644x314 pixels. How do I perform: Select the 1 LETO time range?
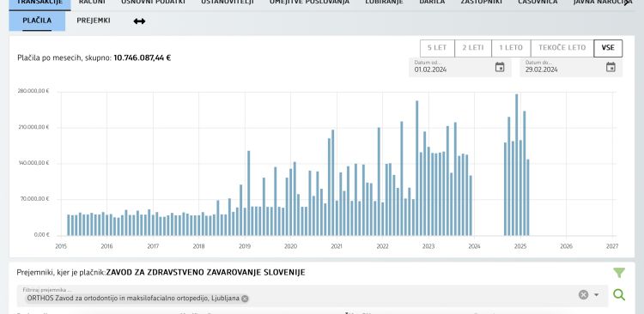click(x=511, y=48)
